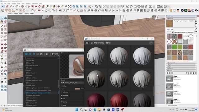199x112 pixels.
Task: Open the Extensions menu
Action: pos(35,3)
